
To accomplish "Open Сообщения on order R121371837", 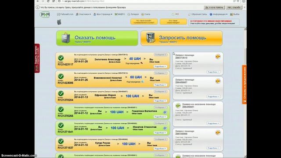I will (161, 140).
